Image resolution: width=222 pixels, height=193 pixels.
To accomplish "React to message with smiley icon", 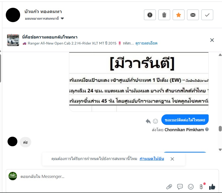I will [156, 121].
